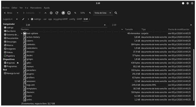Go to parent folder with up arrow

pos(45,13)
